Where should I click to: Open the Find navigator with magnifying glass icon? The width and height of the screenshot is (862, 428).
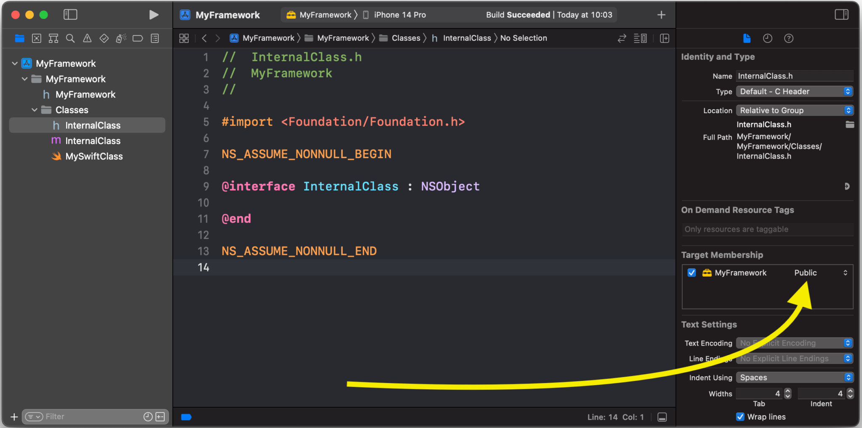point(70,38)
